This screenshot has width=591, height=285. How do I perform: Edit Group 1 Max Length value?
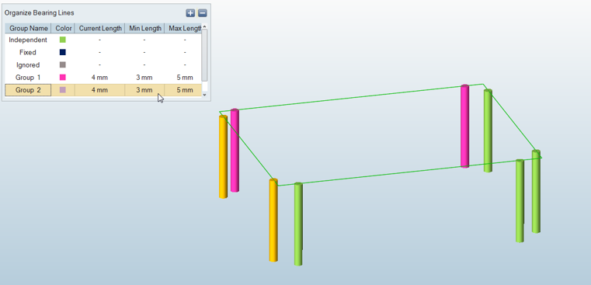[185, 78]
